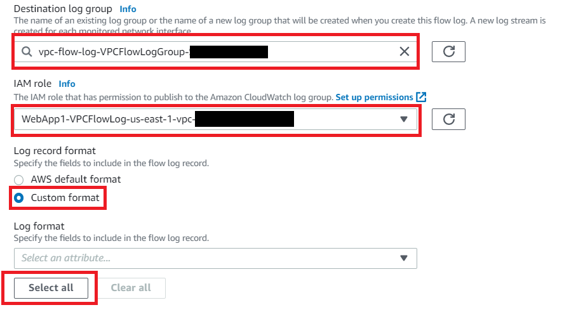Click the Select an attribute placeholder text

pyautogui.click(x=65, y=258)
